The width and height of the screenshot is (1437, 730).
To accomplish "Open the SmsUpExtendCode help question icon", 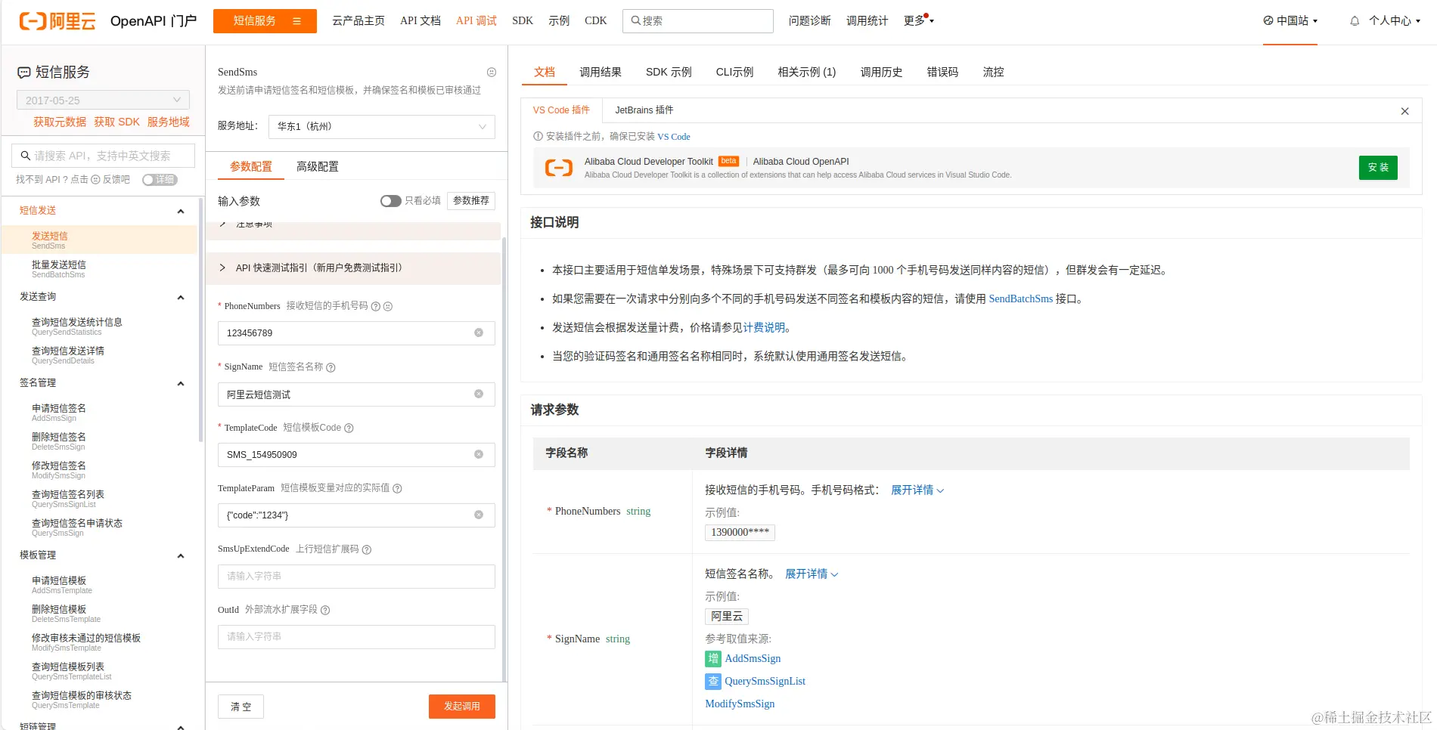I will (367, 549).
